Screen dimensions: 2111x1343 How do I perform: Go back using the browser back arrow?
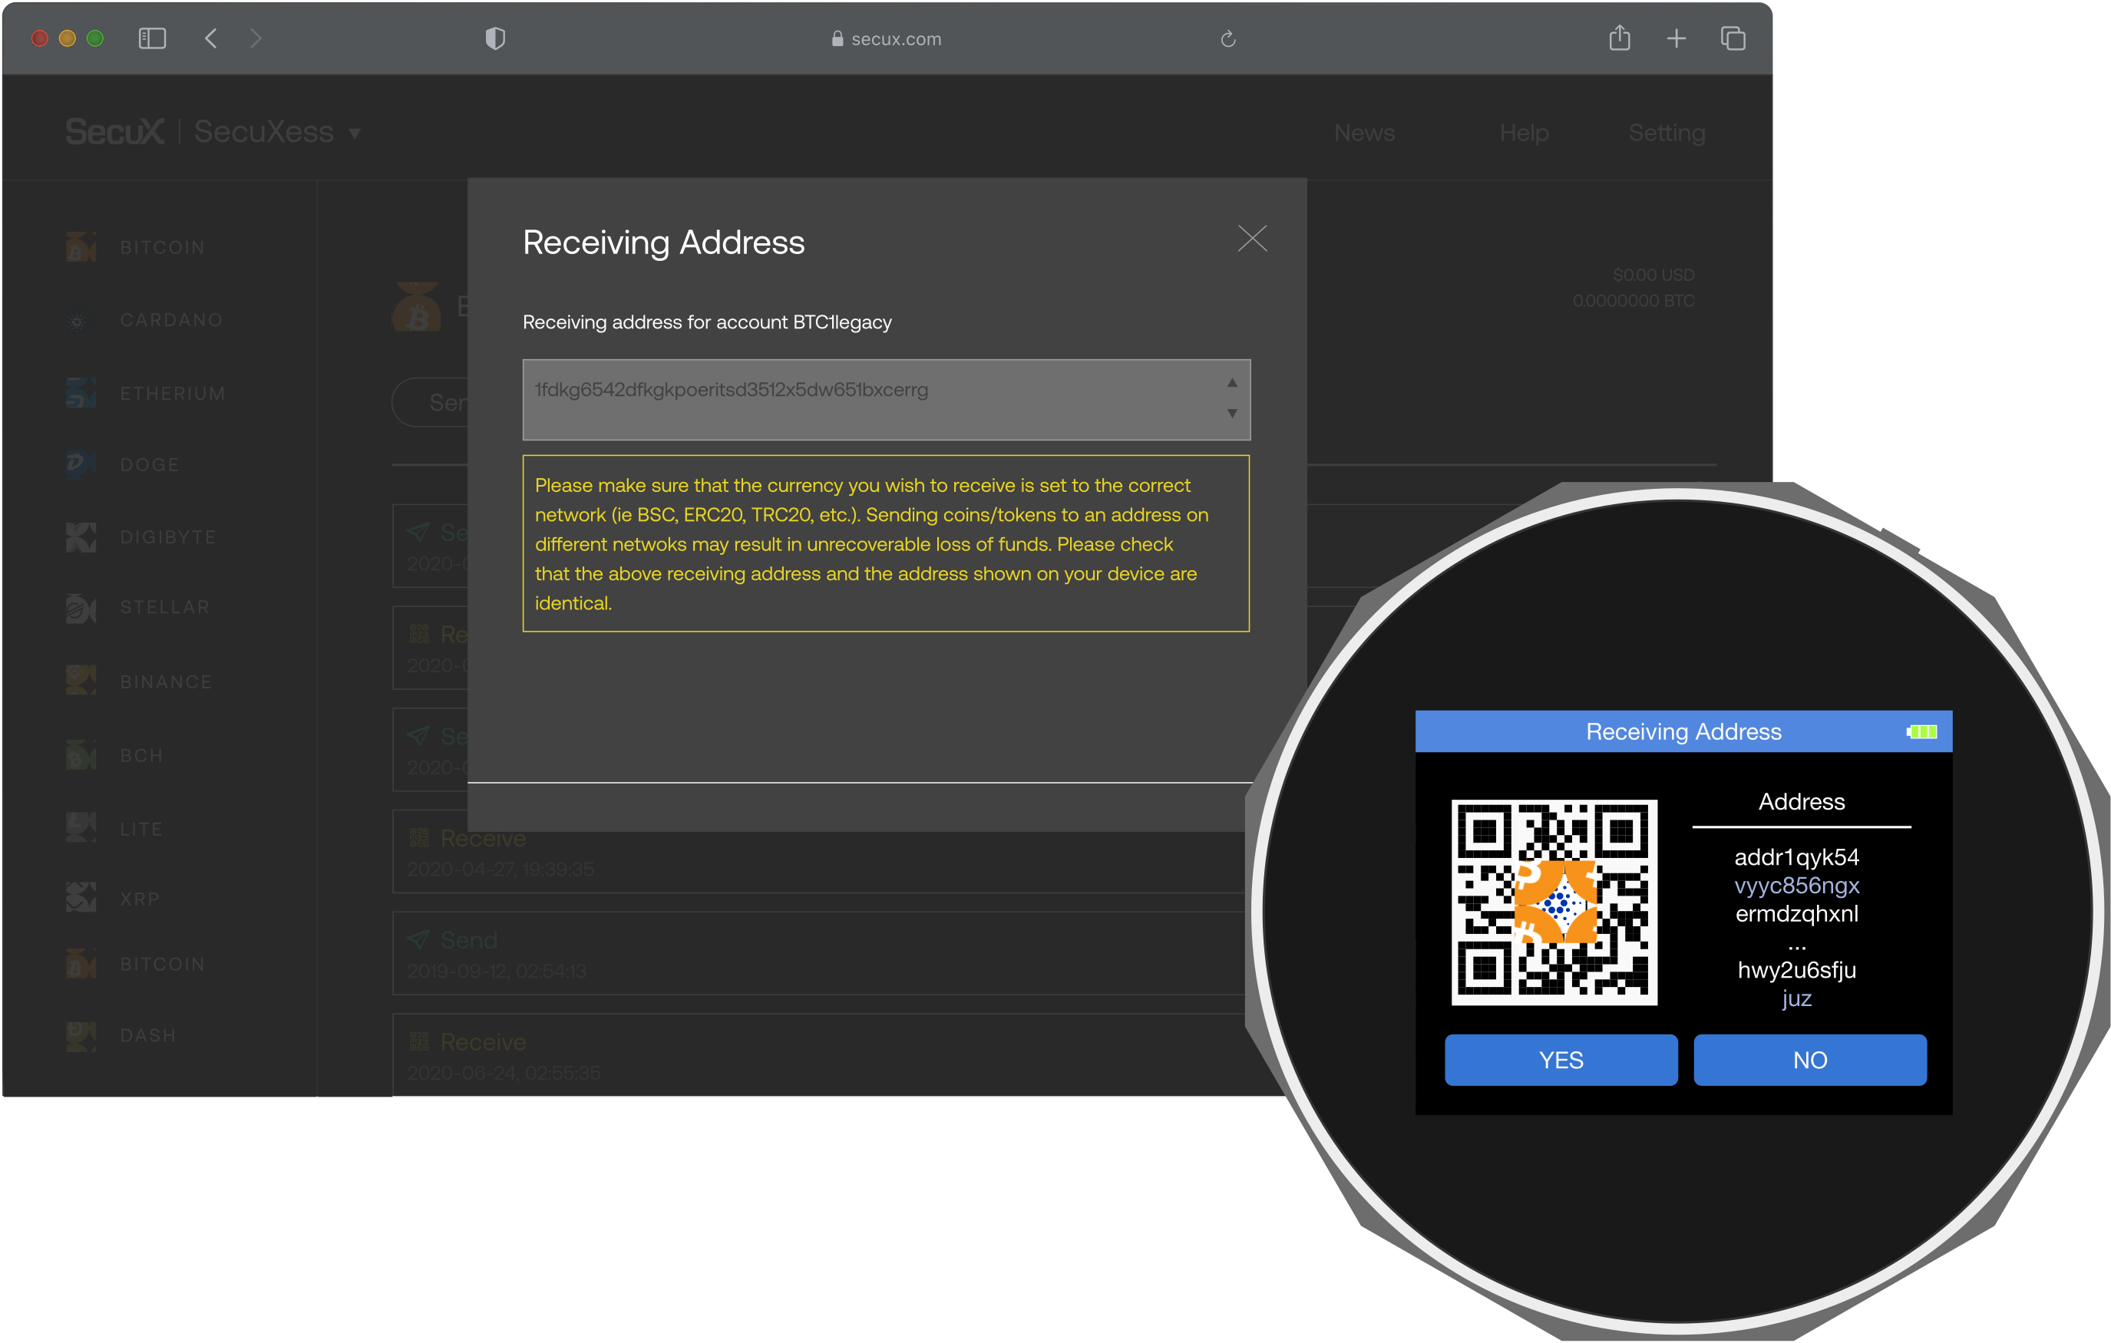[210, 38]
